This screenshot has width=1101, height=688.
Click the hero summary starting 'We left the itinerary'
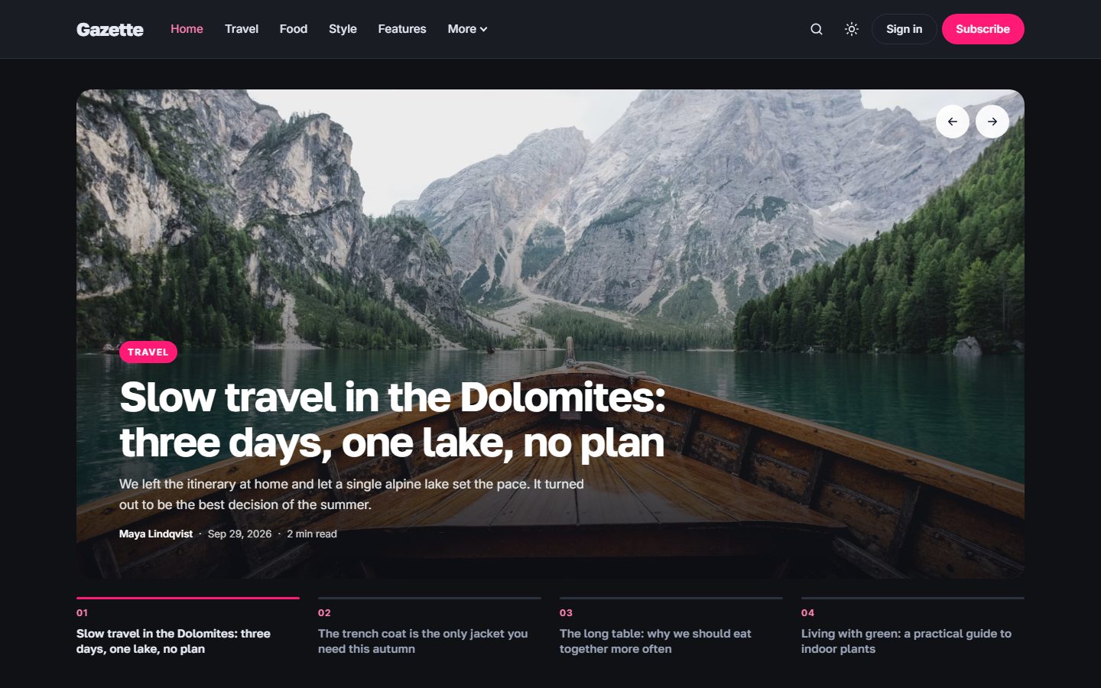352,494
